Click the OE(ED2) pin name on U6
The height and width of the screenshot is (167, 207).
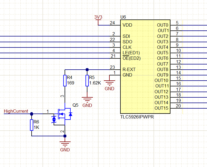click(x=132, y=58)
